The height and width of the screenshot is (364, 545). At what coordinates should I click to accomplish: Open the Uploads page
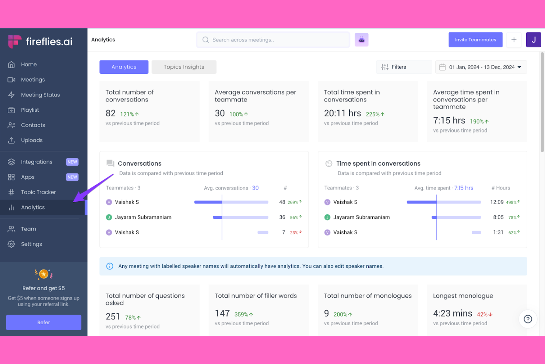[x=32, y=140]
